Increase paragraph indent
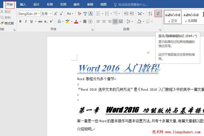 point(132,13)
